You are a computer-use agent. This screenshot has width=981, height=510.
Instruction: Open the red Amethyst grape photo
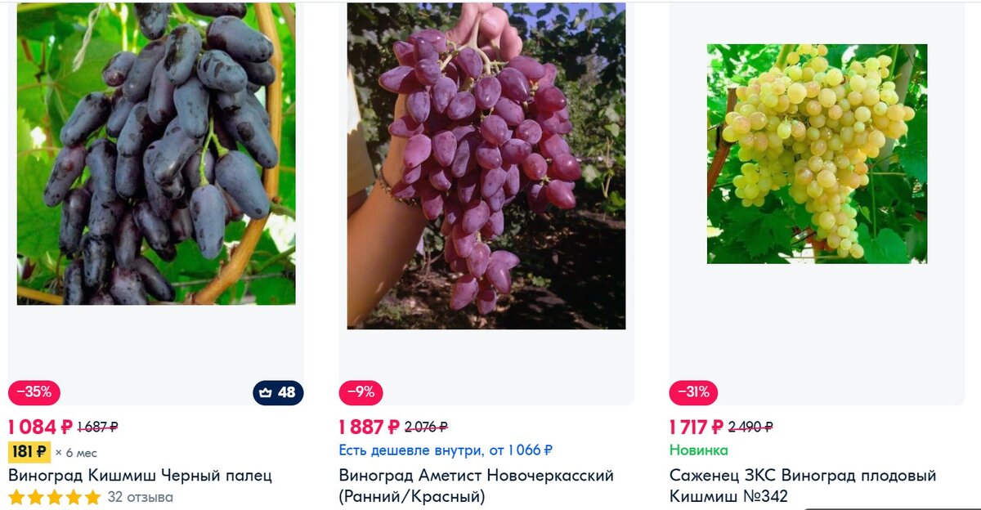[486, 165]
